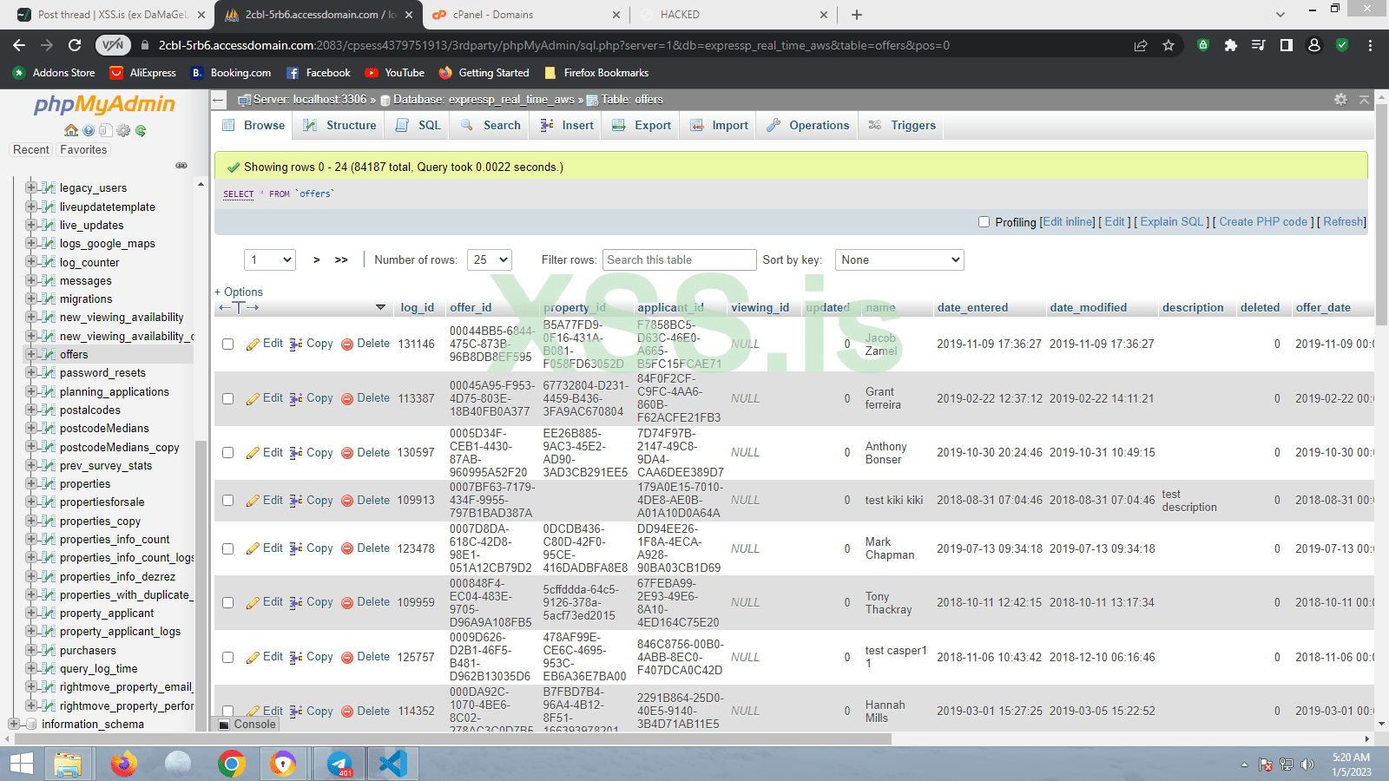Click the left arrow to hide navigation panel
The image size is (1389, 781).
219,100
